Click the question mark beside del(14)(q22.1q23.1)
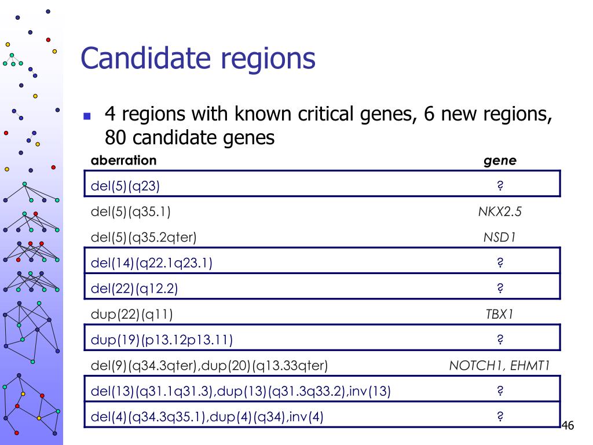Image resolution: width=593 pixels, height=445 pixels. (500, 262)
